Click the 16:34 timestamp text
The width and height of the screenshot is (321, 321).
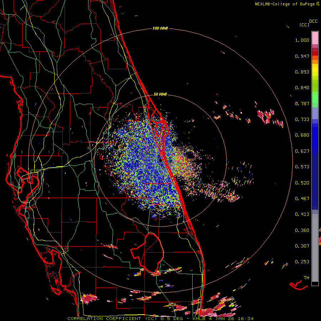[x=246, y=319]
